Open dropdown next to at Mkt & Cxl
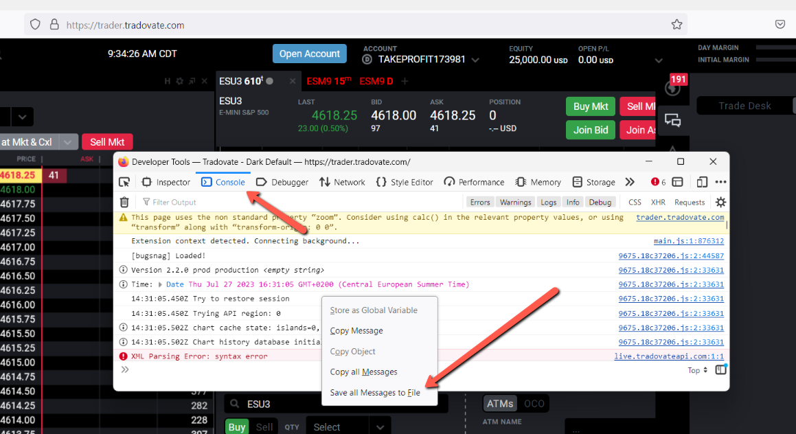 [x=67, y=142]
